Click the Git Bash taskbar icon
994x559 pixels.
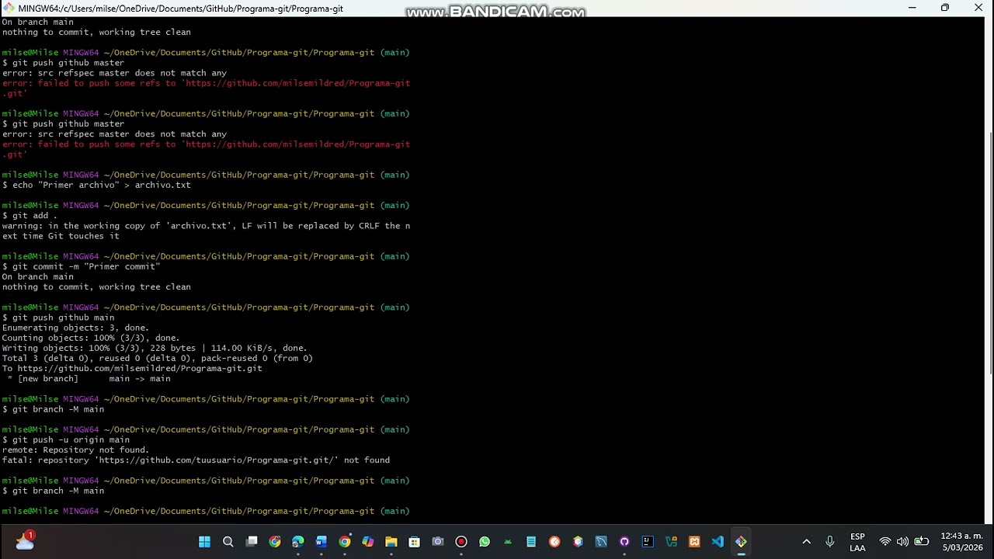tap(741, 542)
